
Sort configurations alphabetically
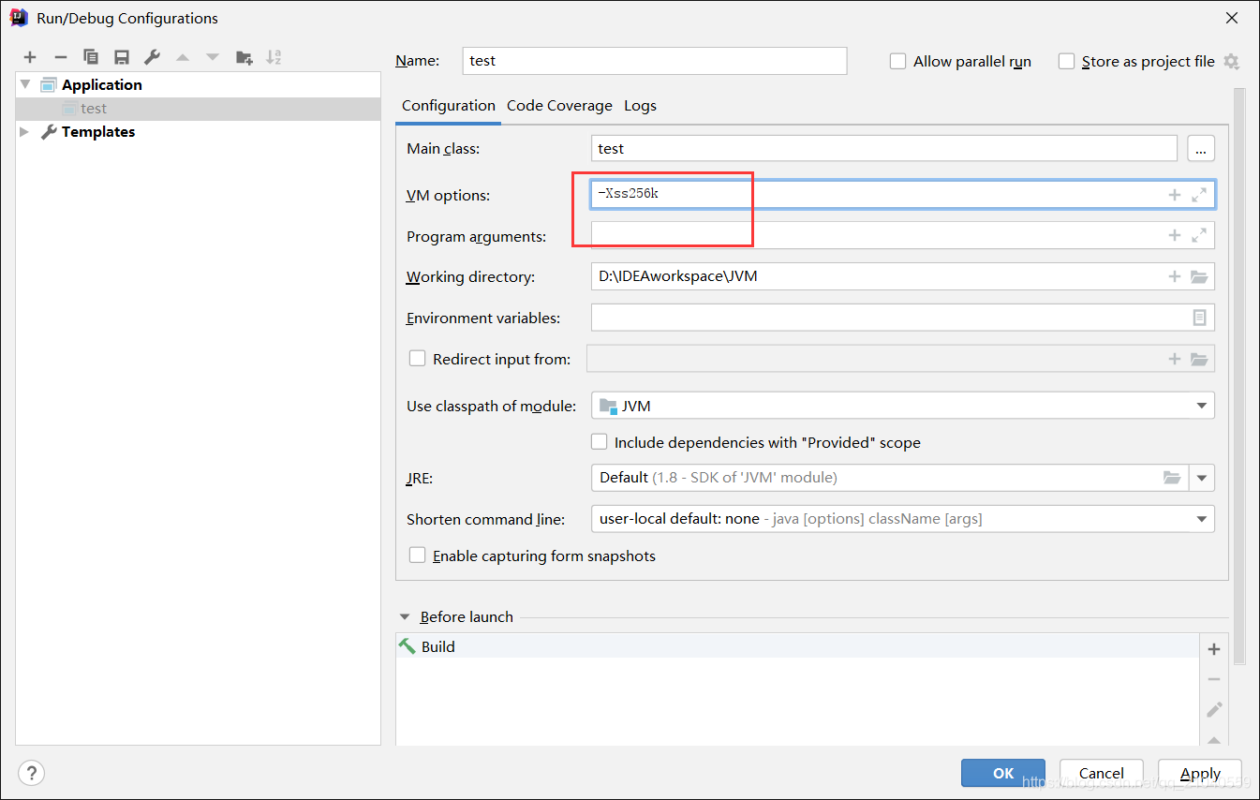pos(274,58)
